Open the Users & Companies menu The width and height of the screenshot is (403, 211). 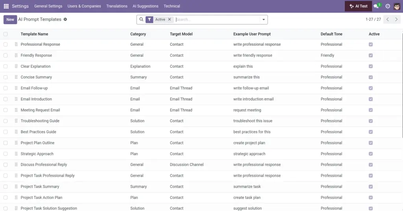point(84,6)
